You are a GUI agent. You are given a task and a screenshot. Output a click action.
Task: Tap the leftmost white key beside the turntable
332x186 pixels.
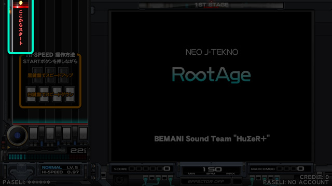pyautogui.click(x=33, y=134)
